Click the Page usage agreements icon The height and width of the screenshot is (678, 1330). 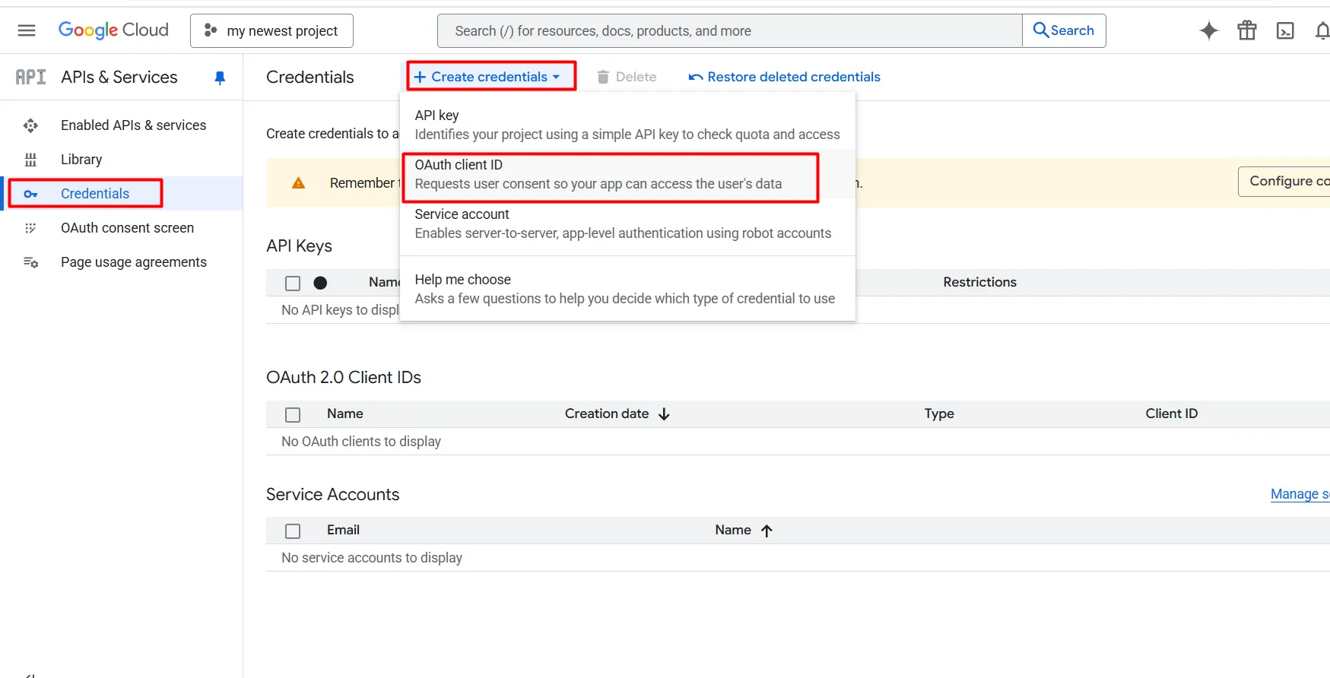(x=30, y=262)
